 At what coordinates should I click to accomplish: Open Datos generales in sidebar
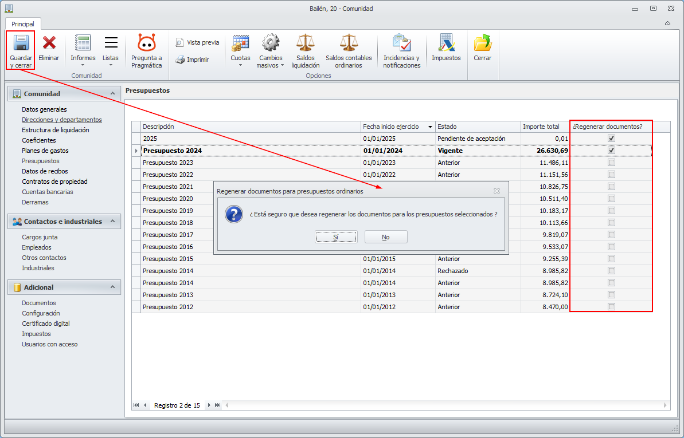[45, 109]
